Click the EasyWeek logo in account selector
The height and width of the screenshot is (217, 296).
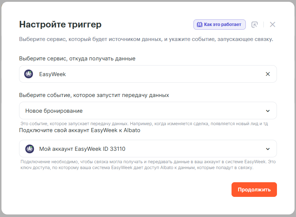[29, 149]
